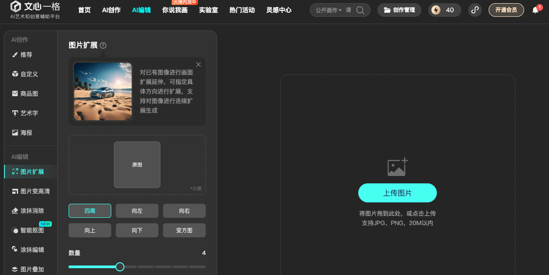Select the 四周 expansion direction

click(89, 211)
